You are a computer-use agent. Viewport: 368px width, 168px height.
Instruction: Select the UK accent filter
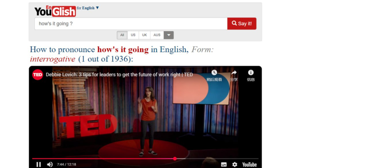pyautogui.click(x=144, y=35)
